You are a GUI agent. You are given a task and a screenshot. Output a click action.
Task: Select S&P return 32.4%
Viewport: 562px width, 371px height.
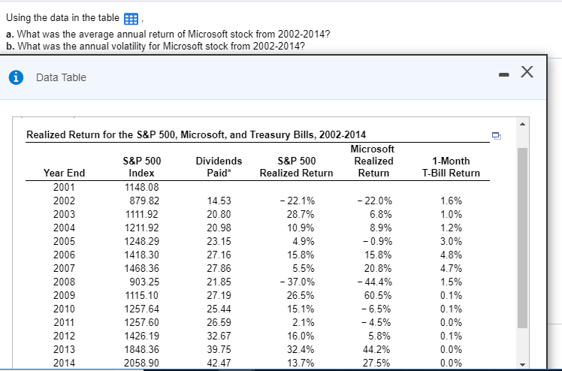tap(301, 349)
